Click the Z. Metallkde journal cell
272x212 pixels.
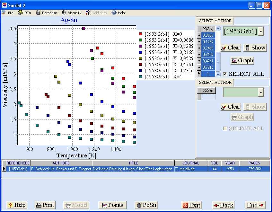(x=191, y=169)
